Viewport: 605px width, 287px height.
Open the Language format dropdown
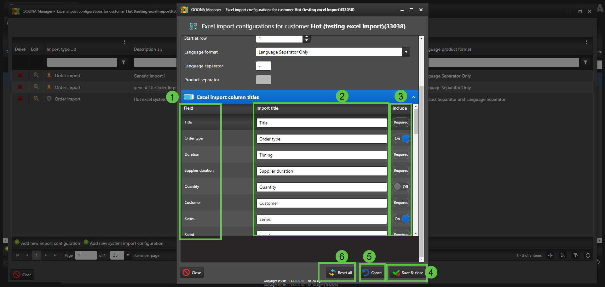(406, 52)
